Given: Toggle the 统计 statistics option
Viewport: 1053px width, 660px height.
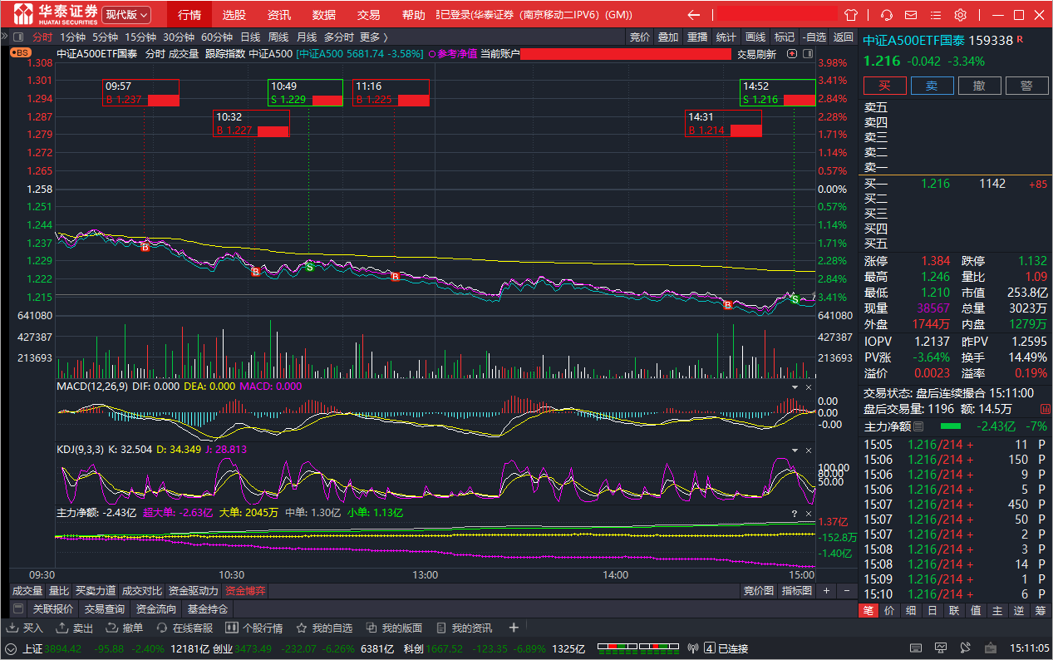Looking at the screenshot, I should (x=726, y=37).
